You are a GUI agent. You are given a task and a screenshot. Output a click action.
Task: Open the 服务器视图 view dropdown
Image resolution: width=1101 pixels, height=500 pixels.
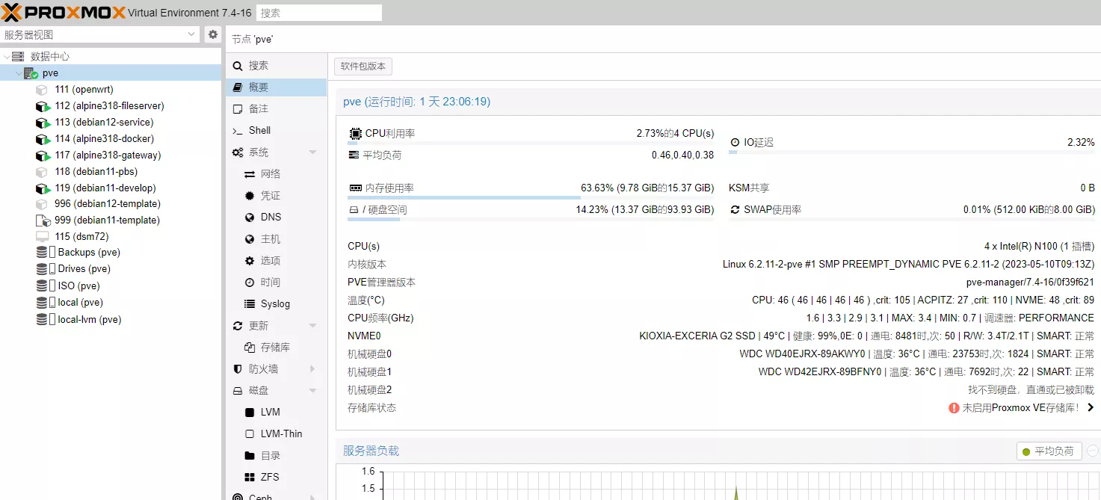point(191,34)
